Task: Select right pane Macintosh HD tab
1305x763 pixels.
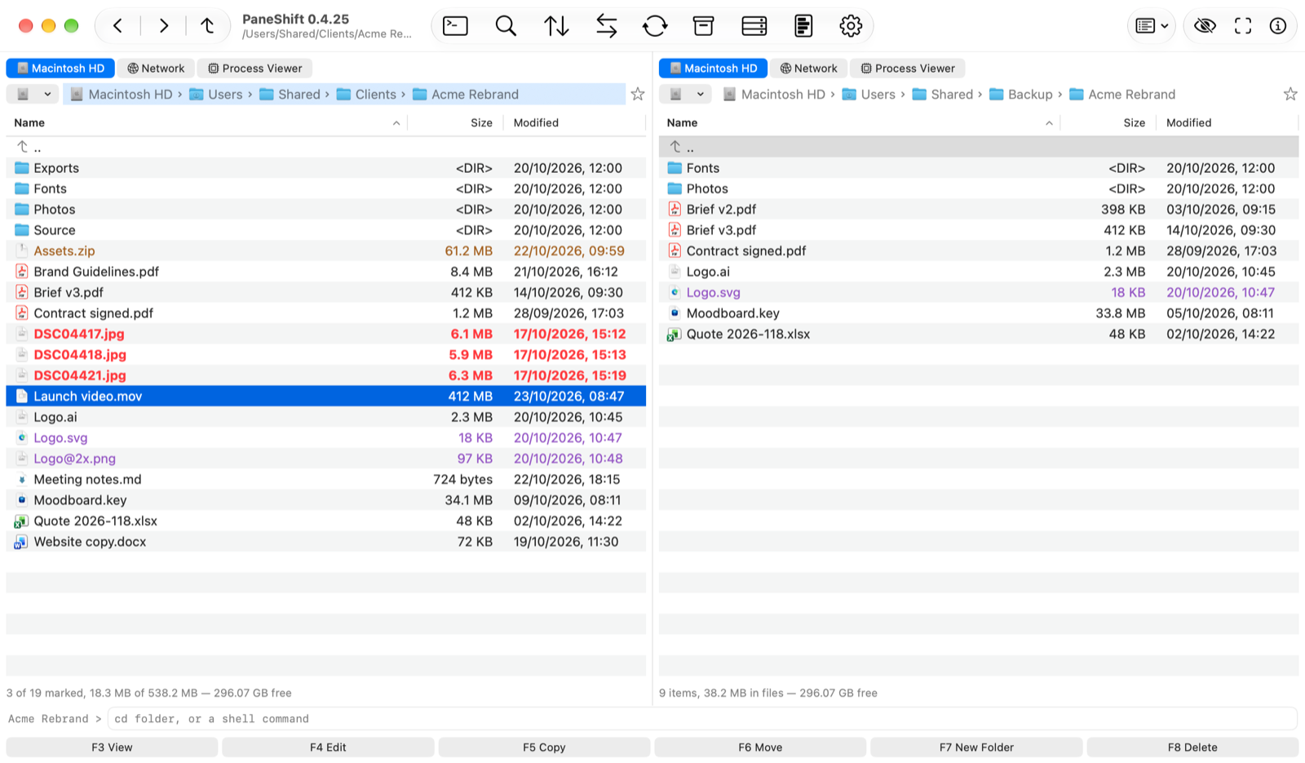Action: click(713, 69)
